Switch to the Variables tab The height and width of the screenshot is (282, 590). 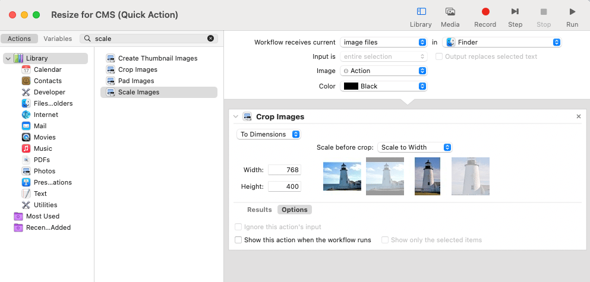[x=58, y=39]
